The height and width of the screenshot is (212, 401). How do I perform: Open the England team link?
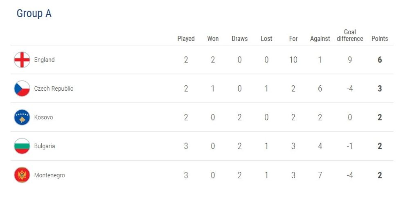(x=44, y=60)
